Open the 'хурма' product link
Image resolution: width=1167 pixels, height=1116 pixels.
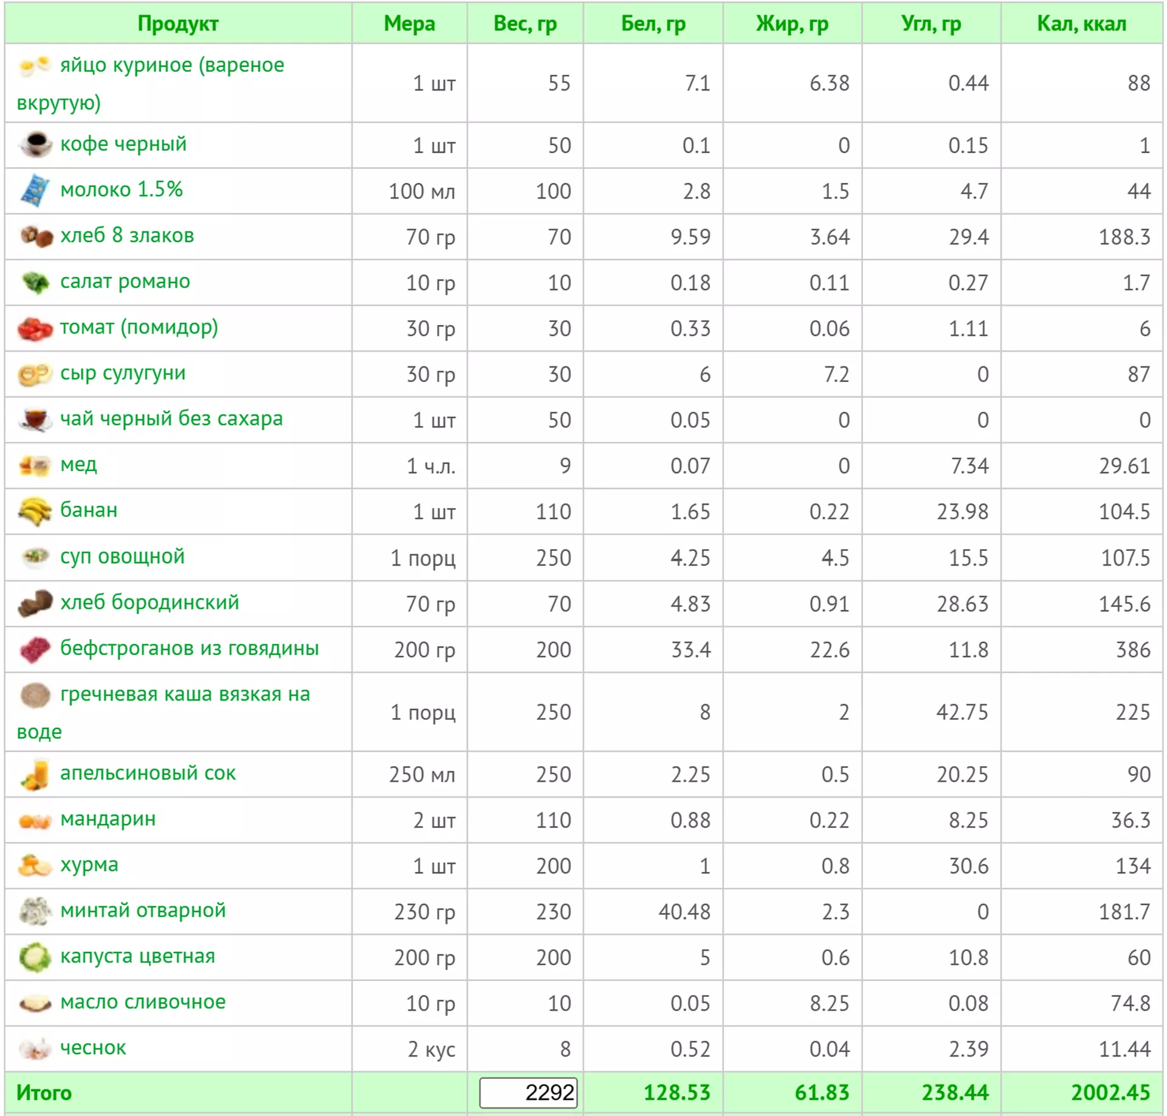[x=89, y=864]
